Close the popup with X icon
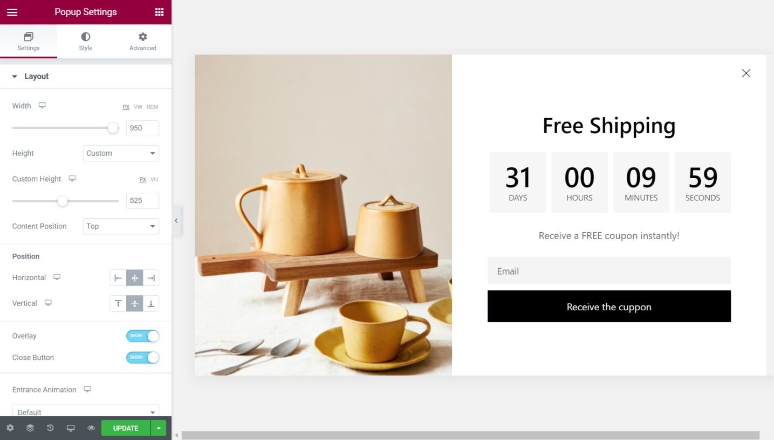The height and width of the screenshot is (440, 774). [746, 73]
